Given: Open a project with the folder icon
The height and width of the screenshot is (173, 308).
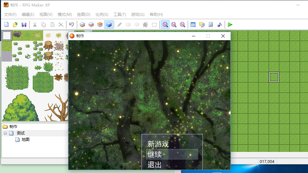Looking at the screenshot, I should click(15, 25).
